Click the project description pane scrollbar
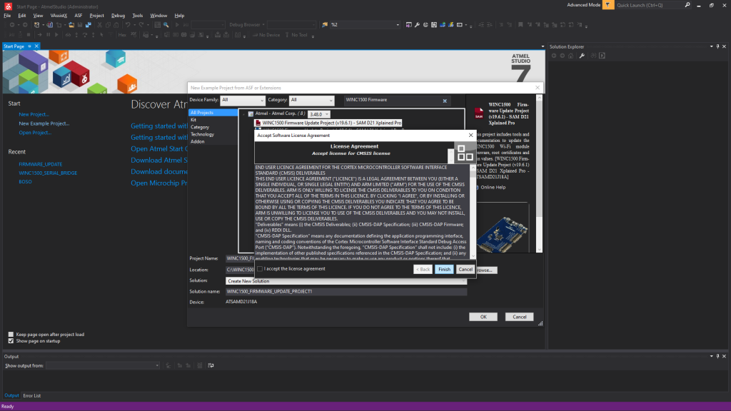The image size is (731, 411). pos(540,173)
